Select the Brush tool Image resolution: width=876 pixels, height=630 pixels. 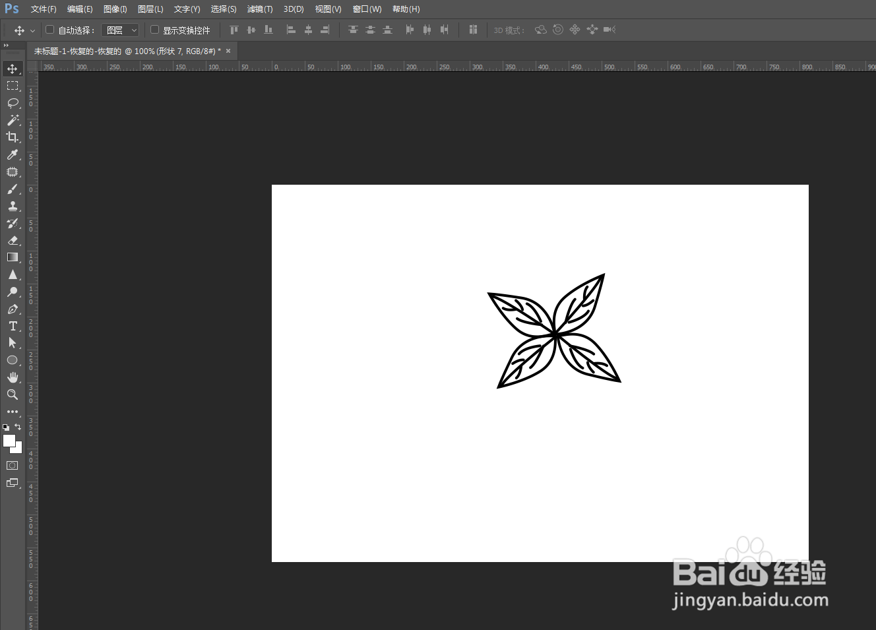click(13, 189)
